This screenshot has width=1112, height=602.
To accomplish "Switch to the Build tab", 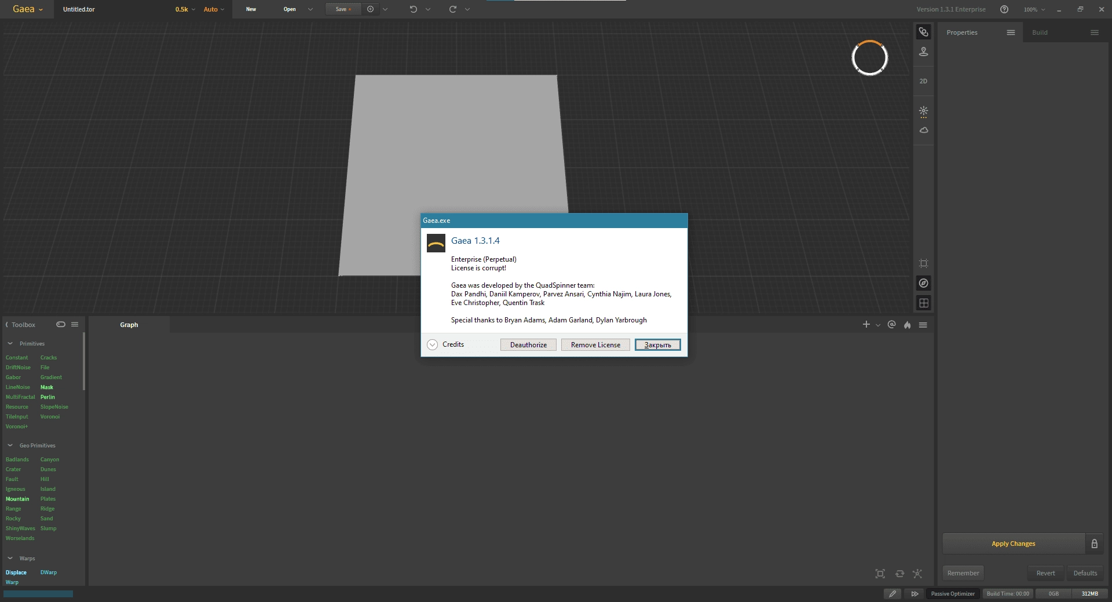I will coord(1040,32).
